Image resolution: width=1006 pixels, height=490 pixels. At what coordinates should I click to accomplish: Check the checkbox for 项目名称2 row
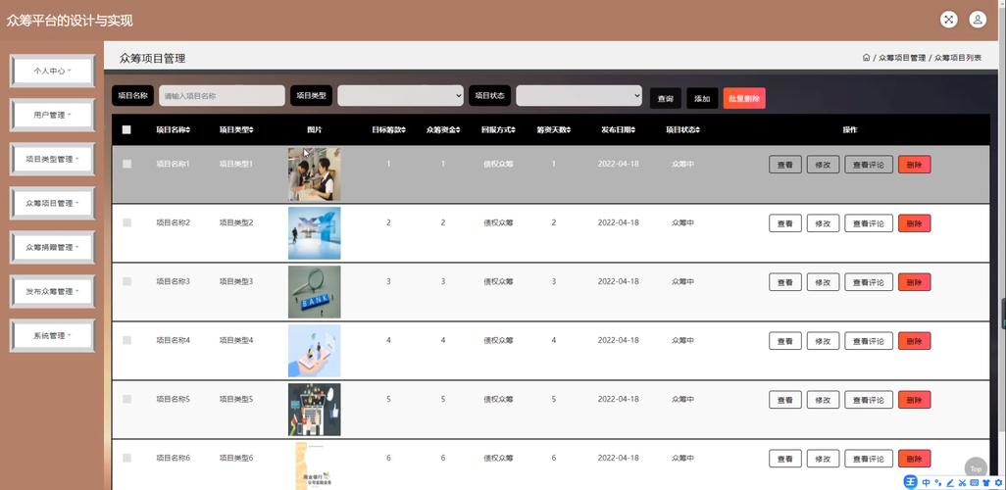click(x=126, y=223)
